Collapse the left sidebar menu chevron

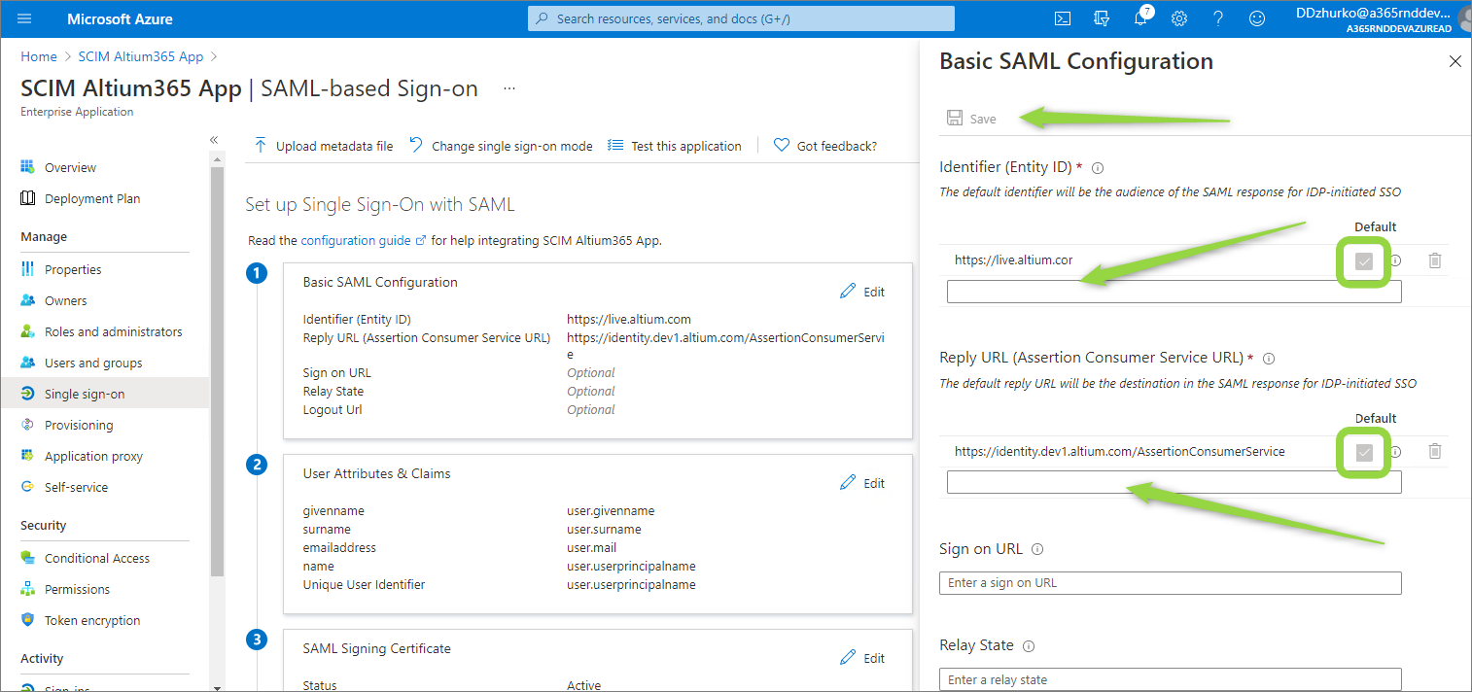(x=214, y=140)
